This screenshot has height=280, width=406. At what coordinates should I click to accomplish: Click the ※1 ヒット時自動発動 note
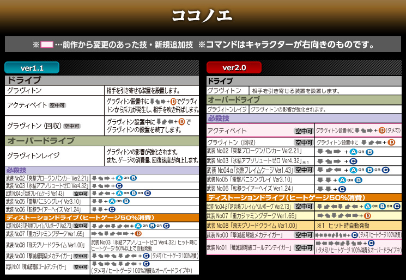pyautogui.click(x=343, y=226)
